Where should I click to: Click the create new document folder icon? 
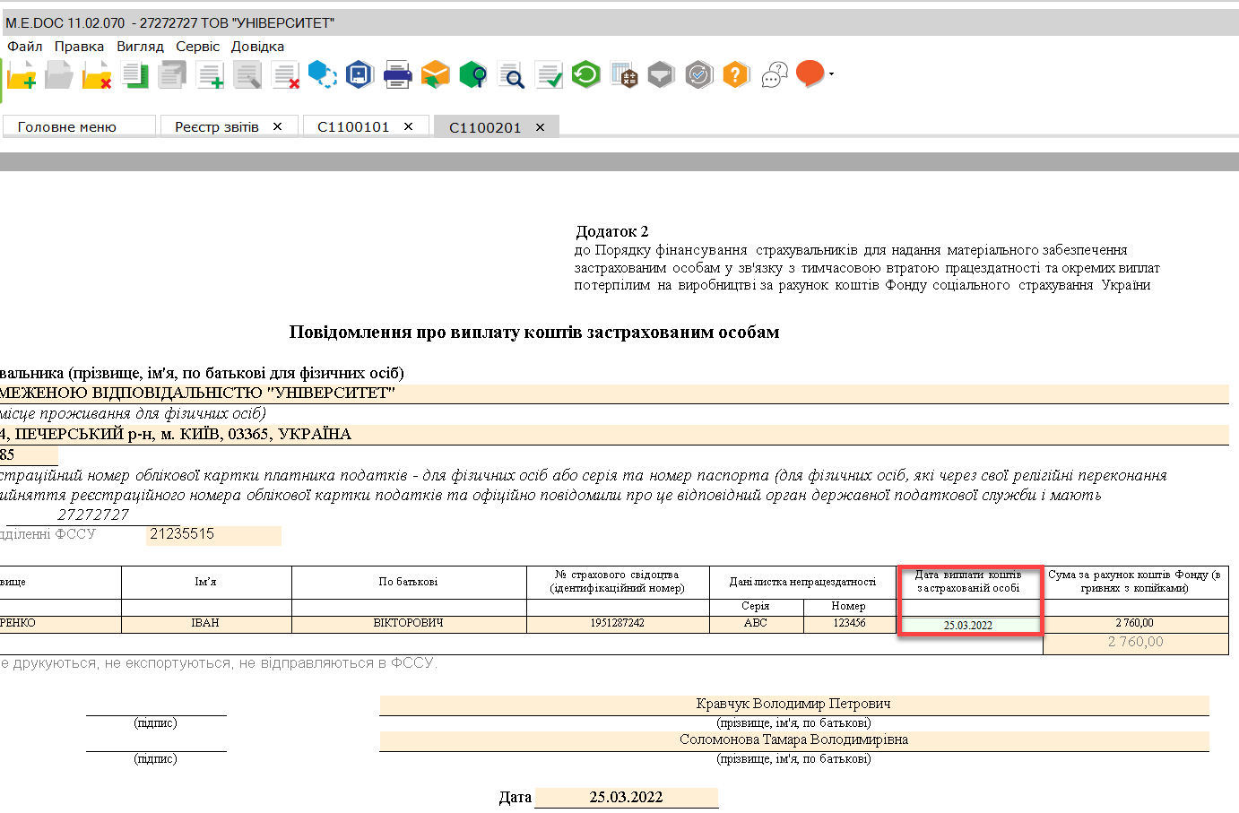coord(22,75)
